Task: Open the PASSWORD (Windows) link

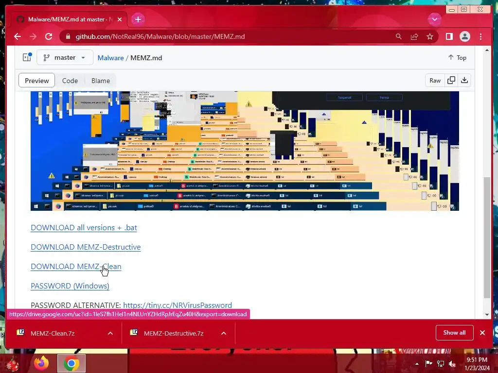Action: coord(70,286)
